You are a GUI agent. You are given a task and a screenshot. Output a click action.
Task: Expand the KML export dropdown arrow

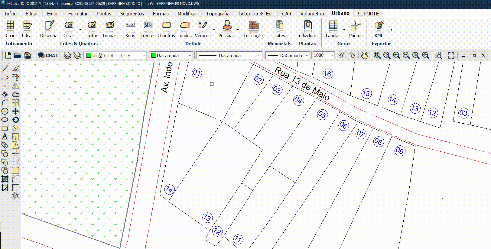click(x=391, y=30)
